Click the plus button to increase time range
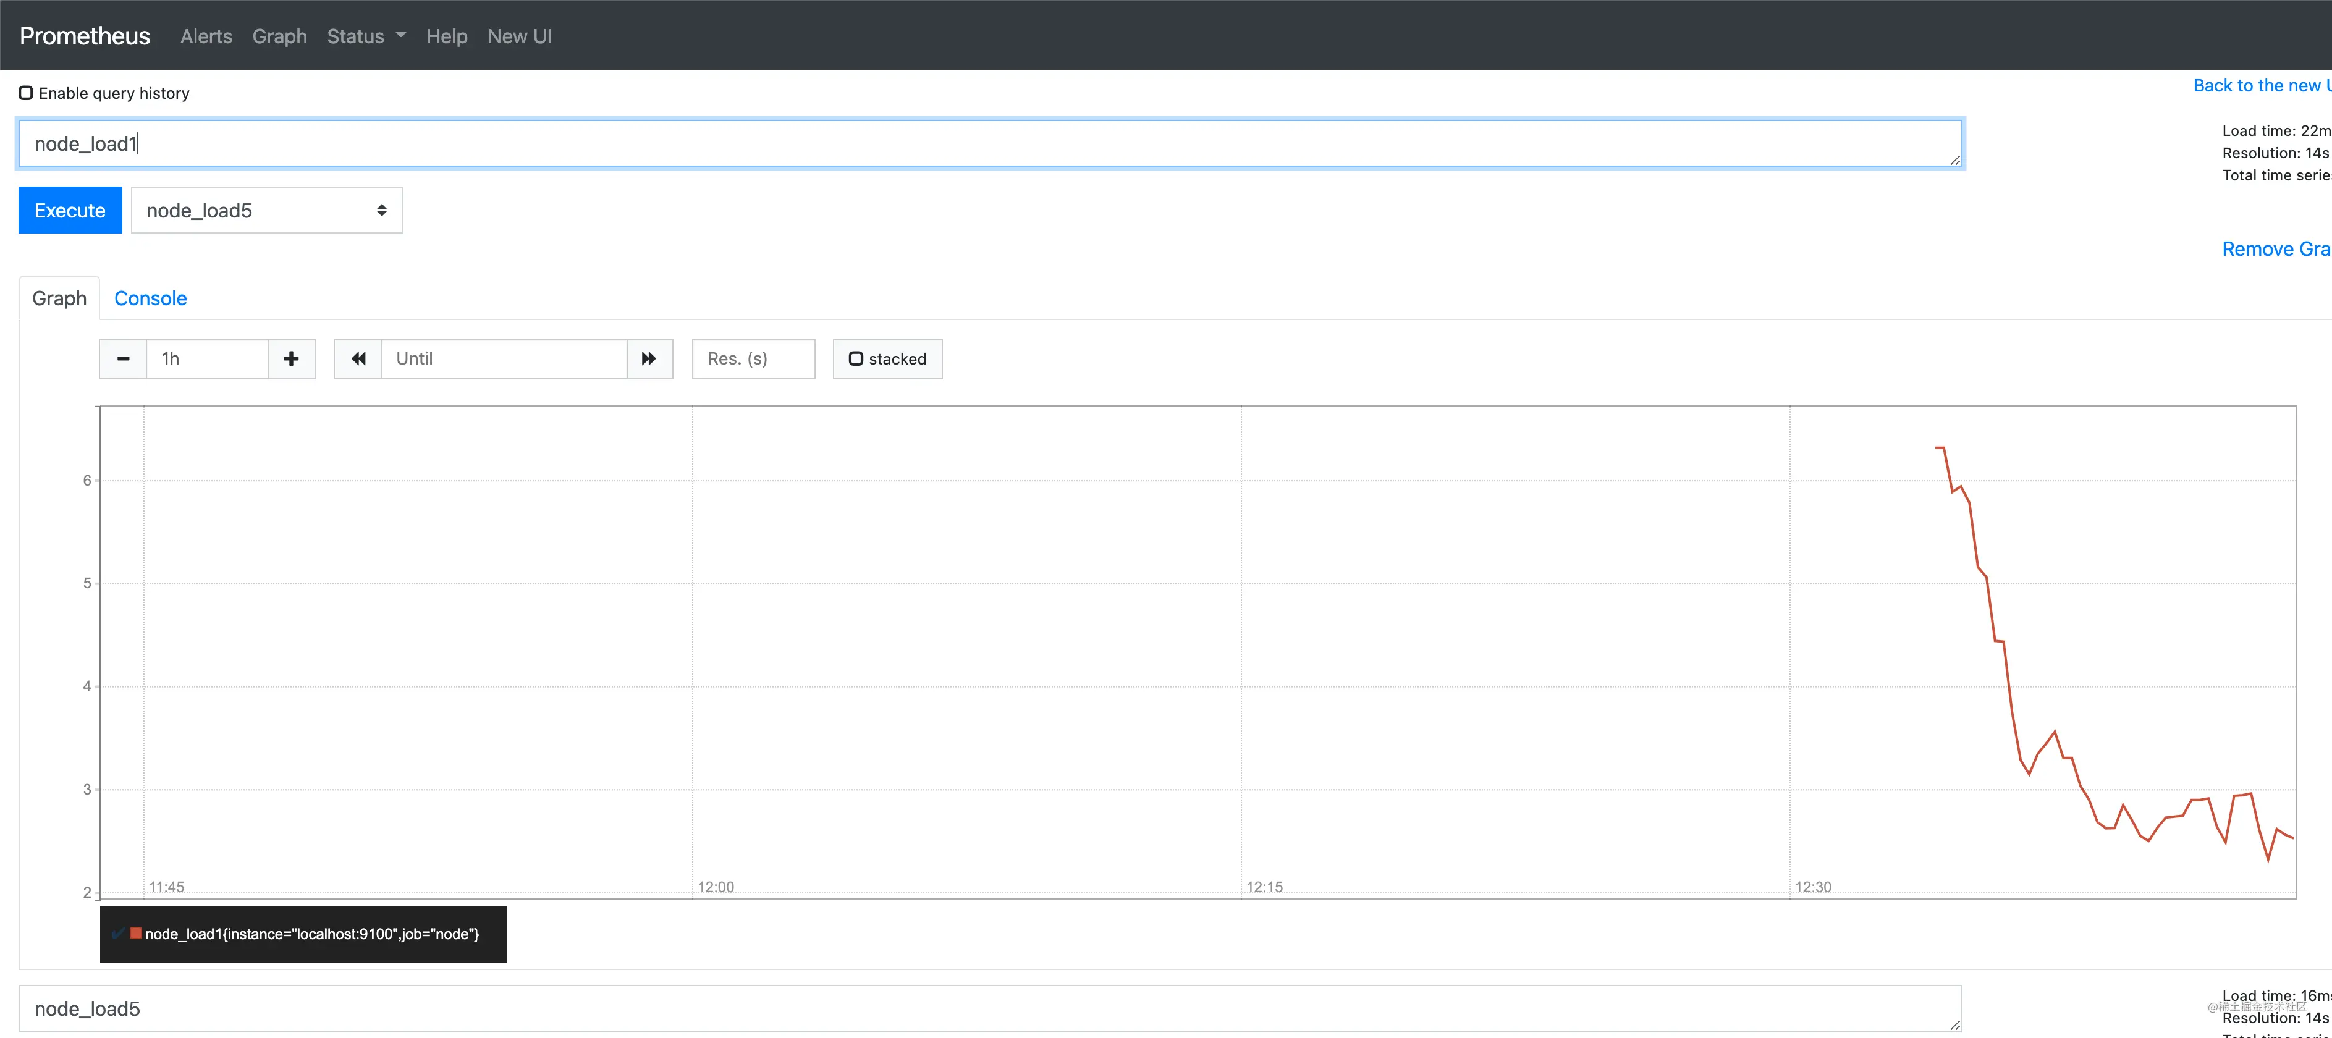This screenshot has width=2332, height=1038. (292, 358)
